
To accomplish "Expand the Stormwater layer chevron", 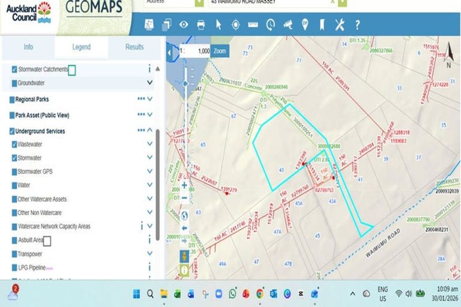I will pos(149,158).
